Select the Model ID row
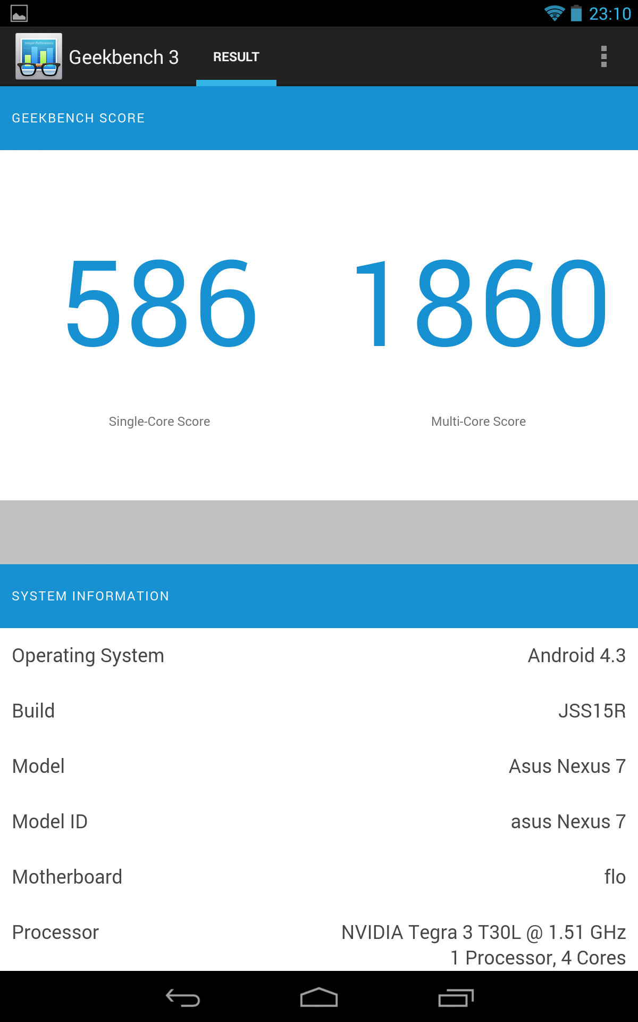Image resolution: width=638 pixels, height=1022 pixels. pos(319,822)
